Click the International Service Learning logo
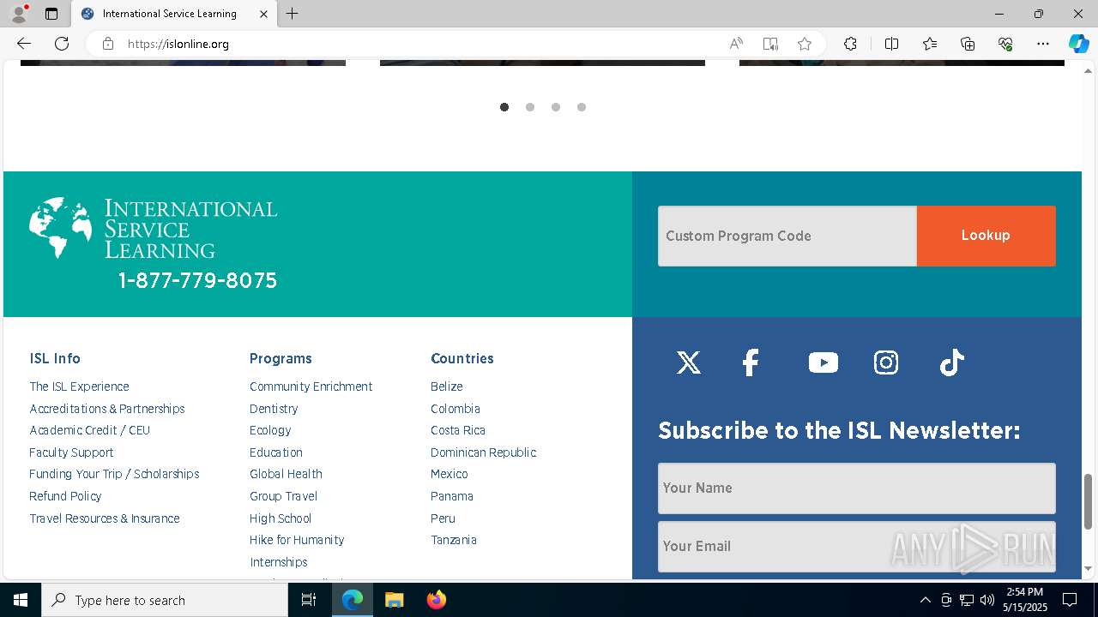The height and width of the screenshot is (617, 1098). (x=154, y=228)
